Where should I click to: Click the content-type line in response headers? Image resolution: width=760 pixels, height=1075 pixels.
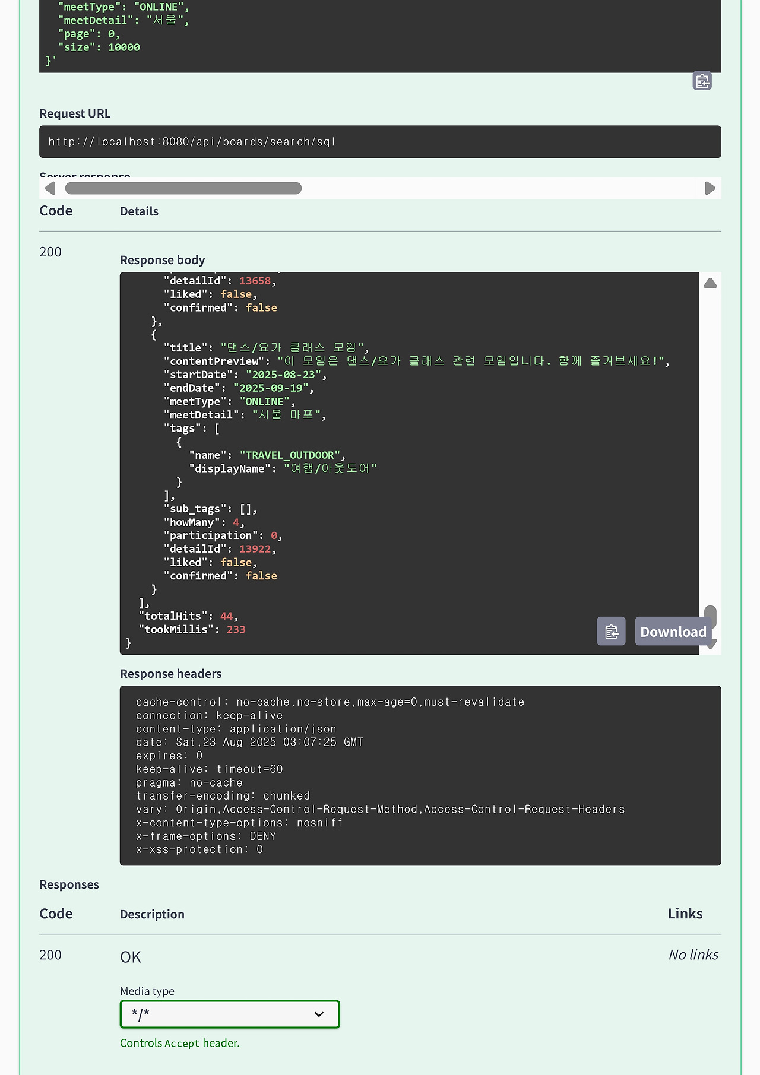pyautogui.click(x=236, y=729)
